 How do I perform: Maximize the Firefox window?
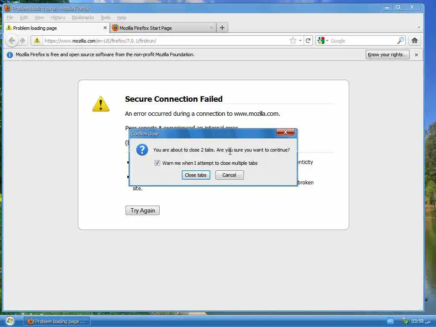[x=398, y=7]
